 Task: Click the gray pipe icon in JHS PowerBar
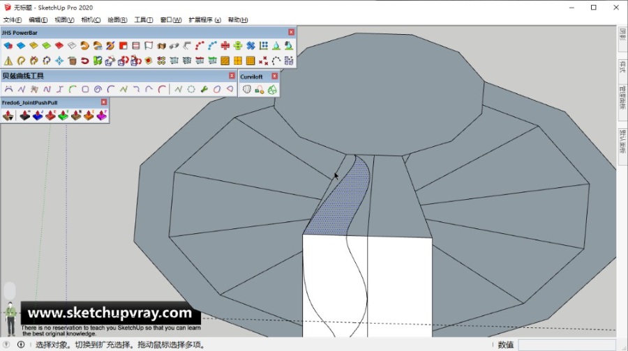[x=174, y=45]
